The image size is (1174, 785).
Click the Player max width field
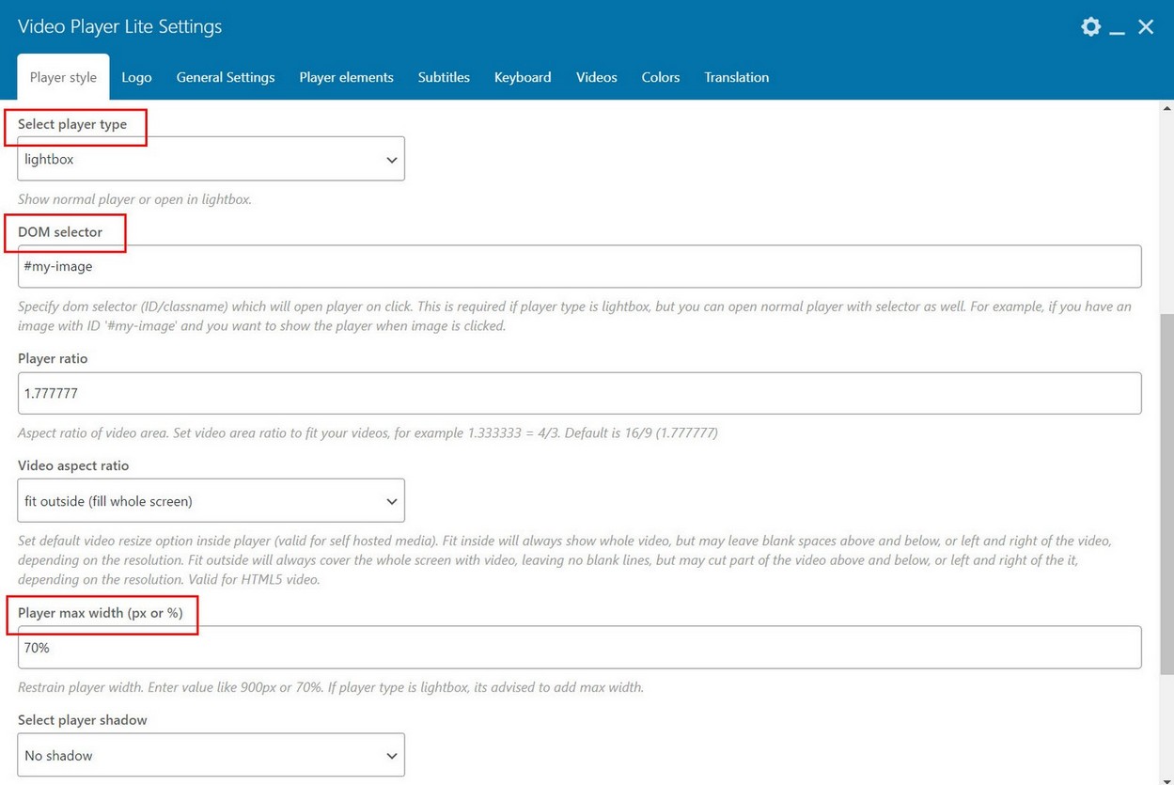pyautogui.click(x=579, y=648)
